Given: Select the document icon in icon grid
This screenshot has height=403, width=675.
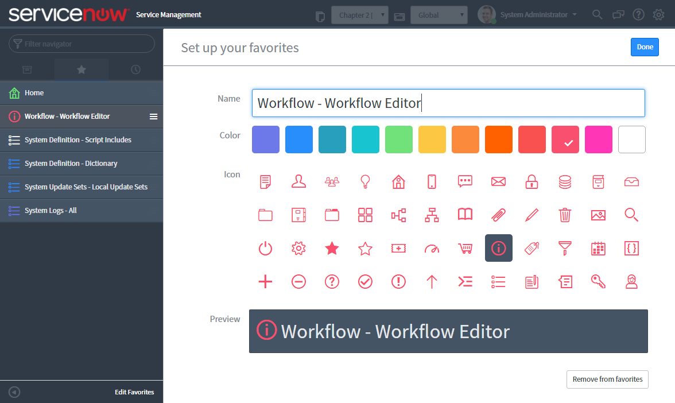Looking at the screenshot, I should pyautogui.click(x=265, y=181).
